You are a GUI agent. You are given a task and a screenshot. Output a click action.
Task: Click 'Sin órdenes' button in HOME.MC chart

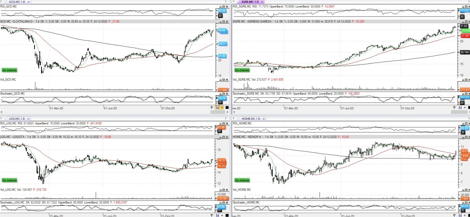(242, 180)
